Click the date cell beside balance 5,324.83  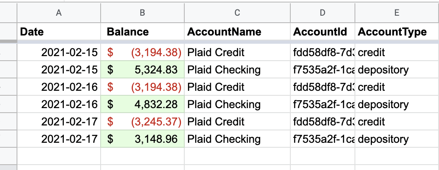(x=59, y=69)
